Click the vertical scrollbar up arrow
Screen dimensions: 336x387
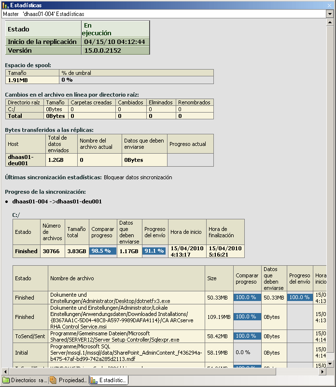(330, 22)
